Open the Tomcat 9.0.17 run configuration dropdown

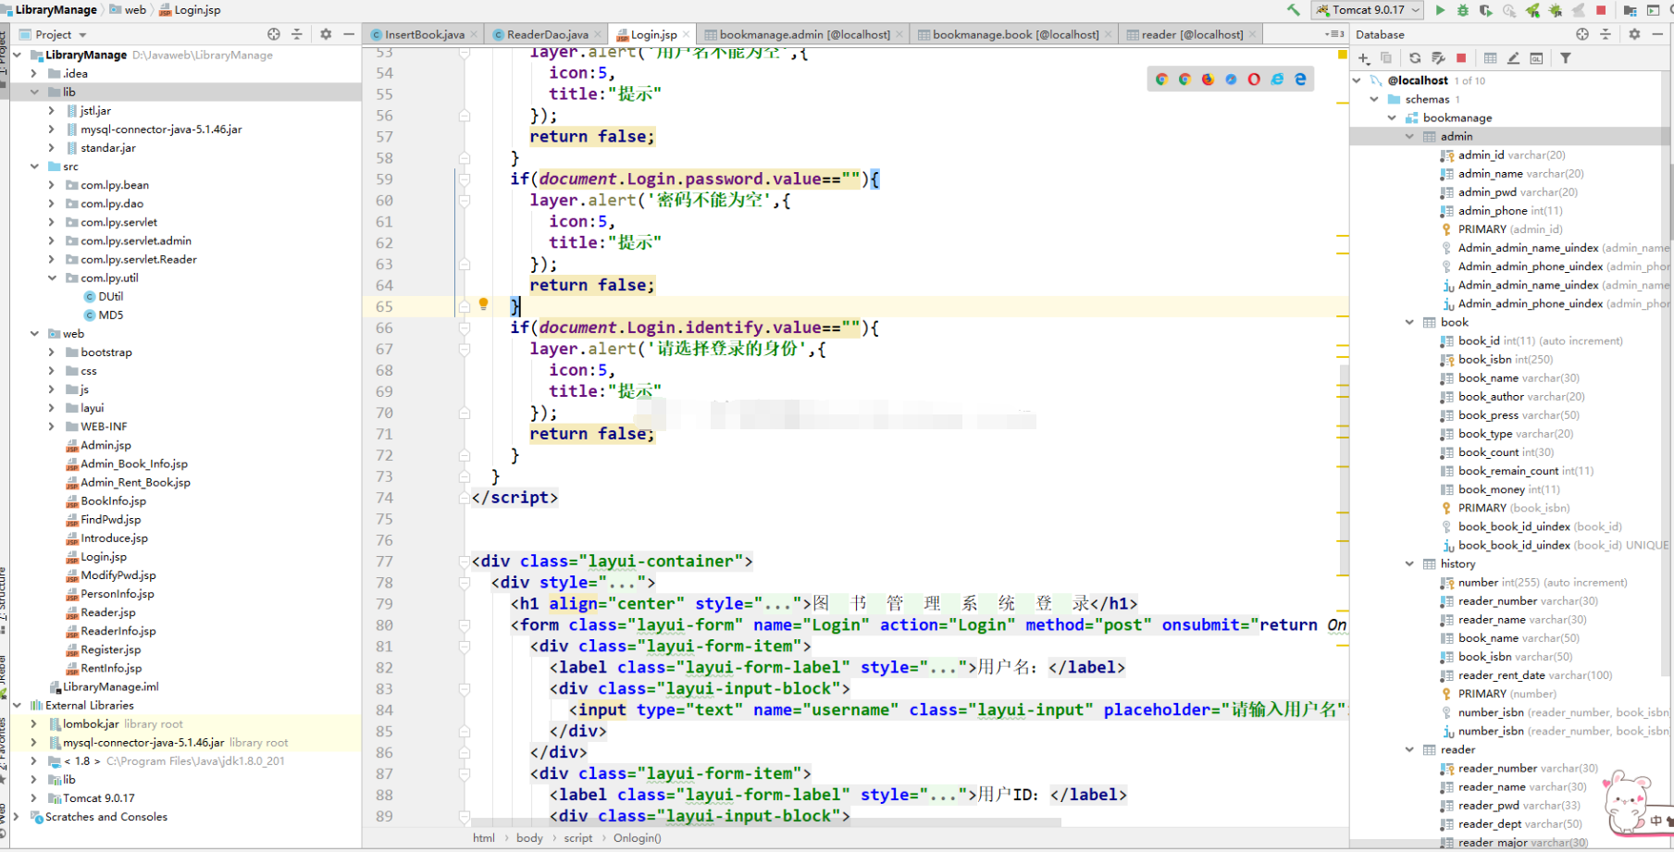(x=1368, y=10)
